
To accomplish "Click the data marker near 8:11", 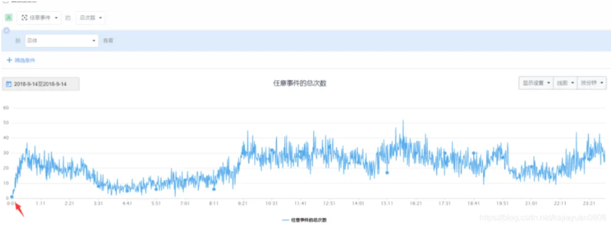I will coord(214,189).
